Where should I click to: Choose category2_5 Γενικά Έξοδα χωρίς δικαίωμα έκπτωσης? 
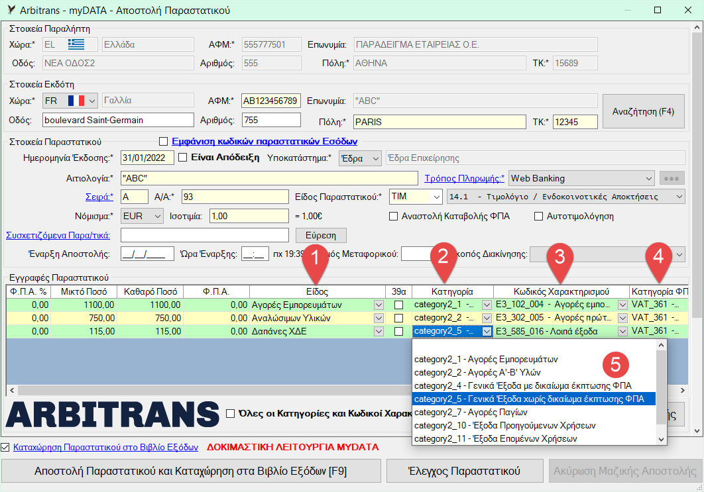click(x=534, y=399)
